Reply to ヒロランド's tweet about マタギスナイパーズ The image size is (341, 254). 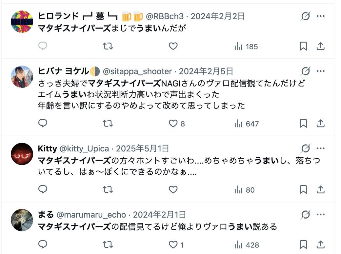pos(42,46)
